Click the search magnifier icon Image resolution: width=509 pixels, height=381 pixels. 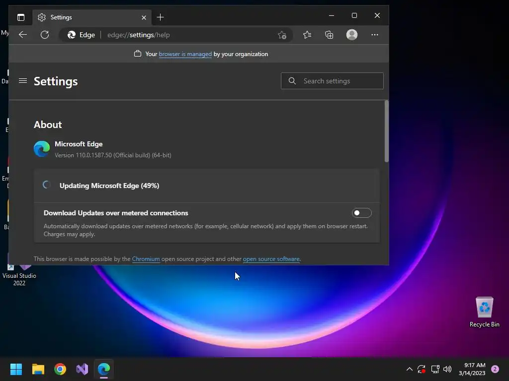click(292, 81)
